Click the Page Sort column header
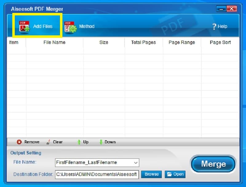Image resolution: width=246 pixels, height=187 pixels. (x=220, y=42)
